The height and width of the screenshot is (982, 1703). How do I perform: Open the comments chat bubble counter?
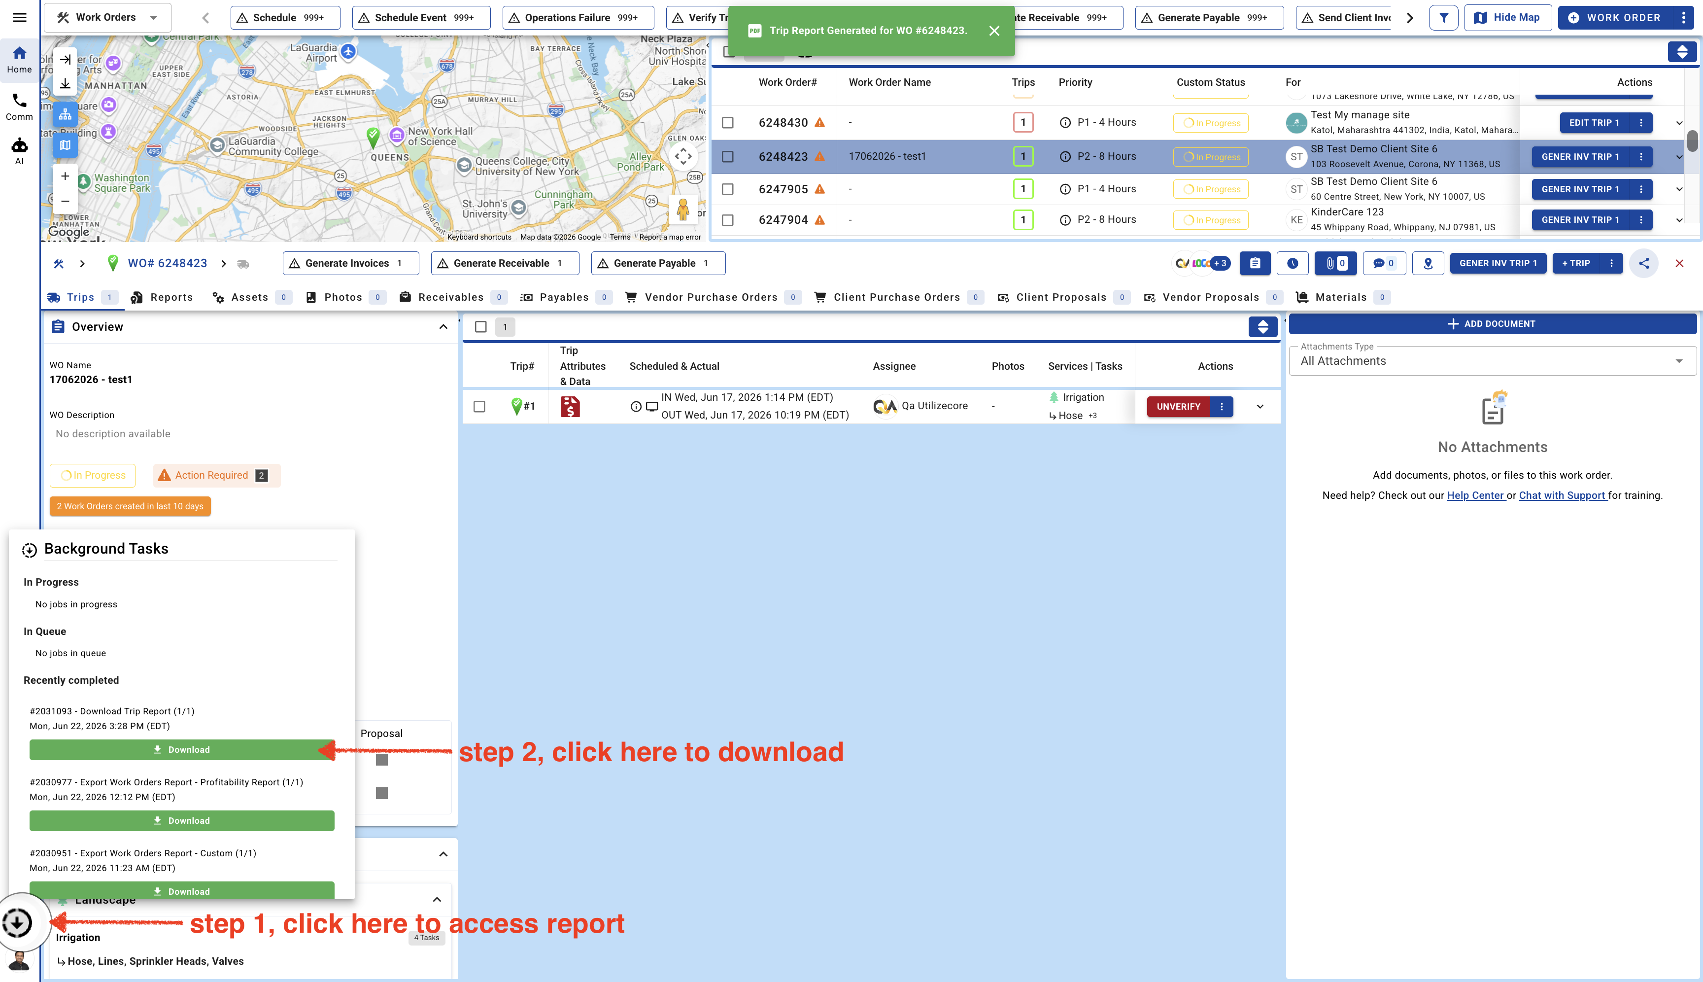point(1384,263)
